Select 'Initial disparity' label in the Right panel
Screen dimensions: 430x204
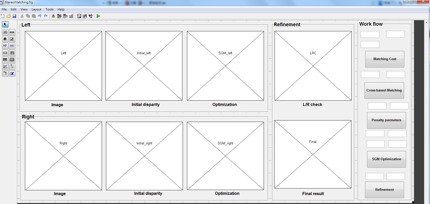(x=148, y=193)
